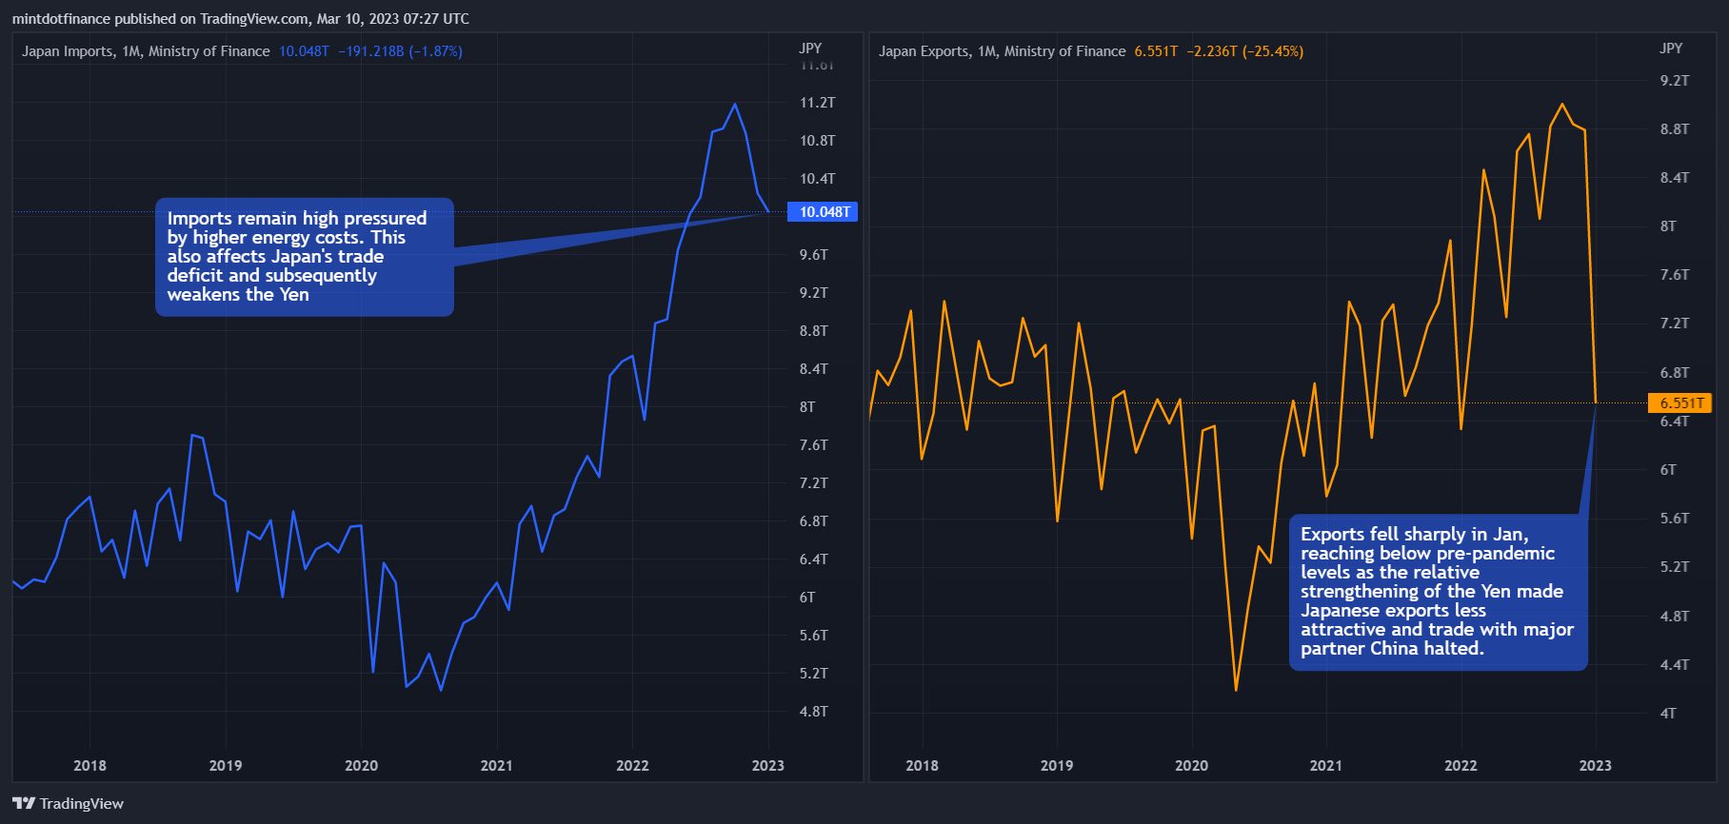Click the 2020 label on the Imports time axis
1729x824 pixels.
coord(362,766)
